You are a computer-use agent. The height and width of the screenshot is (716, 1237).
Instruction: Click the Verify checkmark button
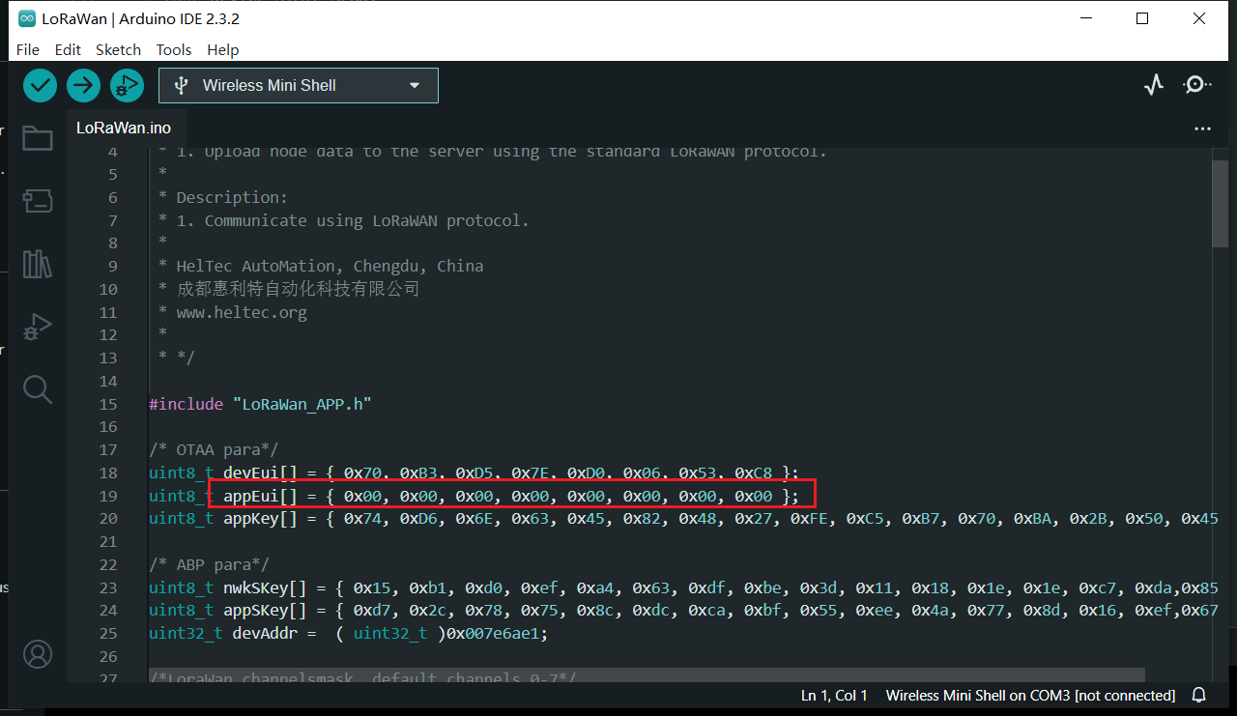(x=40, y=85)
